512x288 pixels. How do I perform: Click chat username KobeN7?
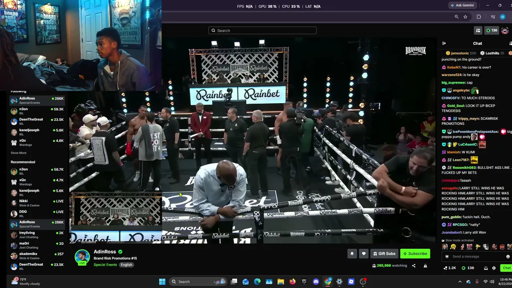(454, 67)
